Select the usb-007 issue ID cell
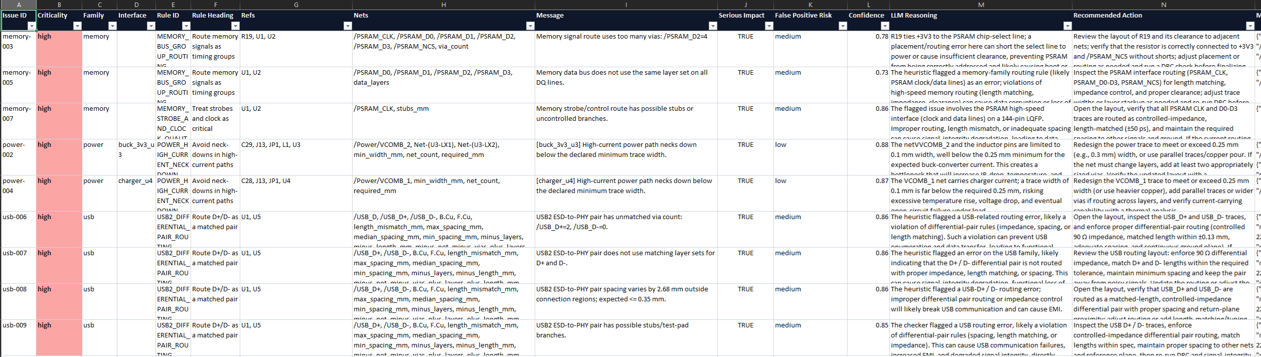Viewport: 1261px width, 357px height. pyautogui.click(x=19, y=266)
